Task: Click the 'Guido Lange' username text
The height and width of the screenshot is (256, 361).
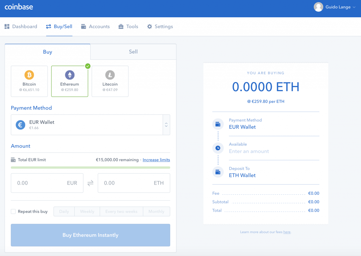Action: (x=338, y=7)
